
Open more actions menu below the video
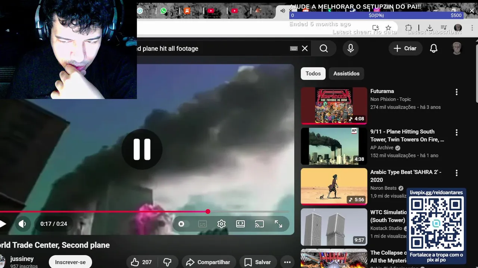tap(287, 262)
